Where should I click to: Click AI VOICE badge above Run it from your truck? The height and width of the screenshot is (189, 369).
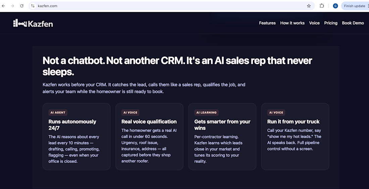(276, 112)
